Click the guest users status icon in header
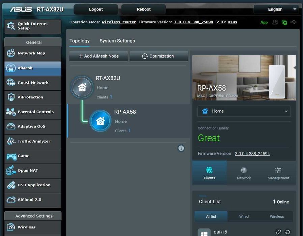303x236 pixels. 275,22
